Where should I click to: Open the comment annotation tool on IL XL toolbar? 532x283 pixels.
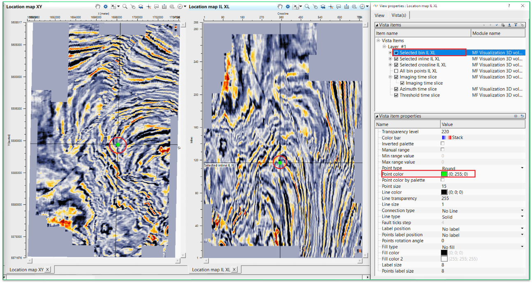tap(338, 7)
